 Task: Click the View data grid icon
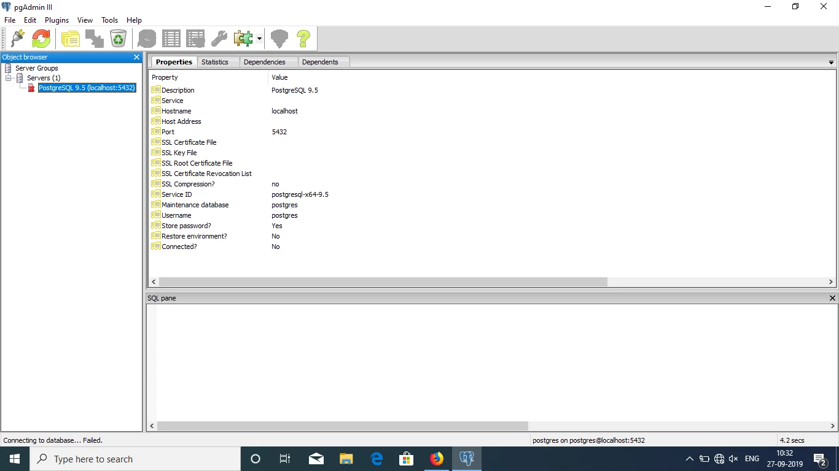tap(171, 39)
